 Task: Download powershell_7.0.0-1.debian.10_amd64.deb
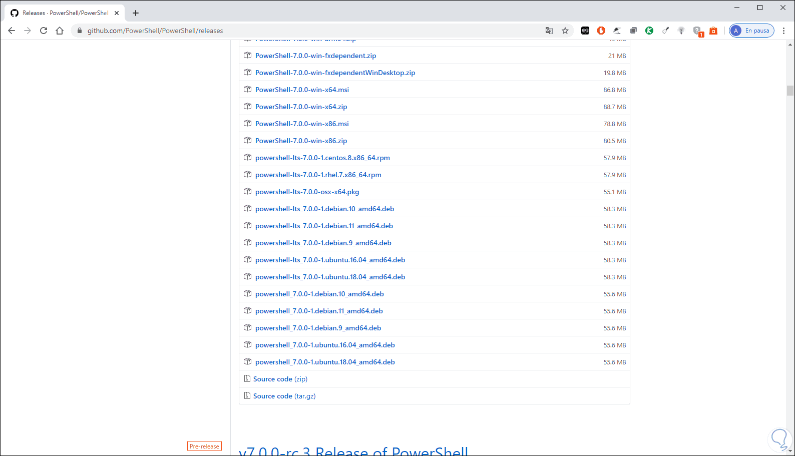tap(319, 294)
